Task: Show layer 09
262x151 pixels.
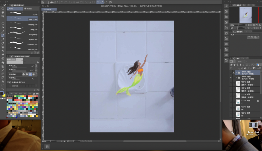Action: point(231,108)
